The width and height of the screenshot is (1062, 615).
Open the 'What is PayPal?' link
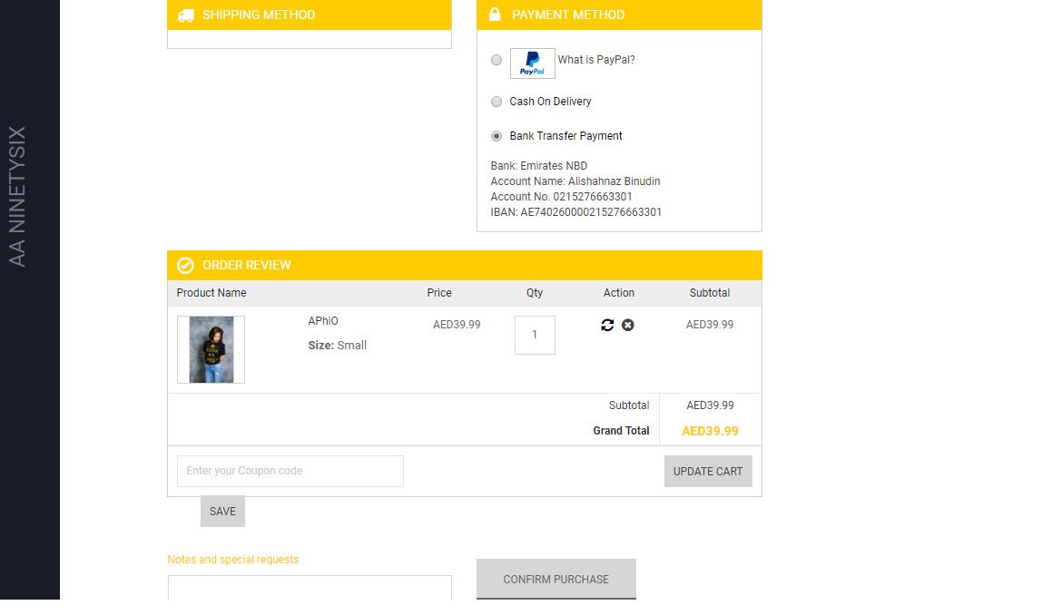tap(596, 60)
